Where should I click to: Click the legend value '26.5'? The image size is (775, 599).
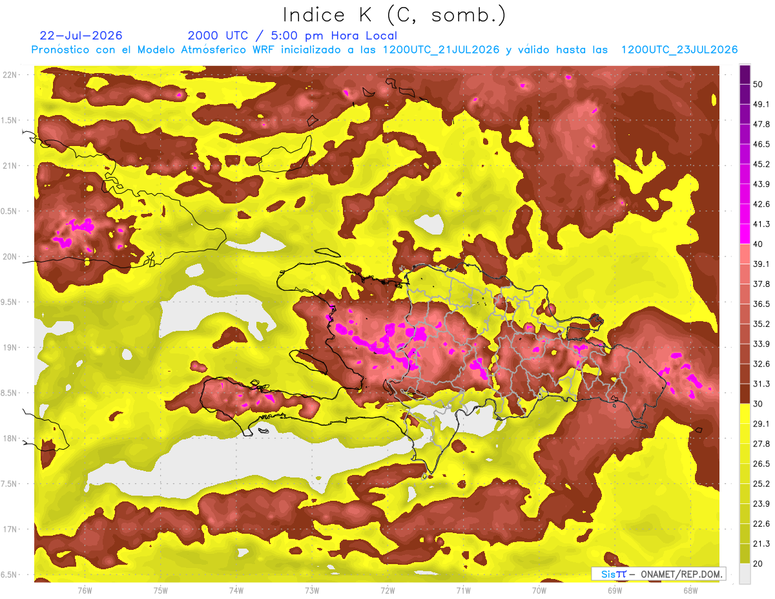(761, 463)
